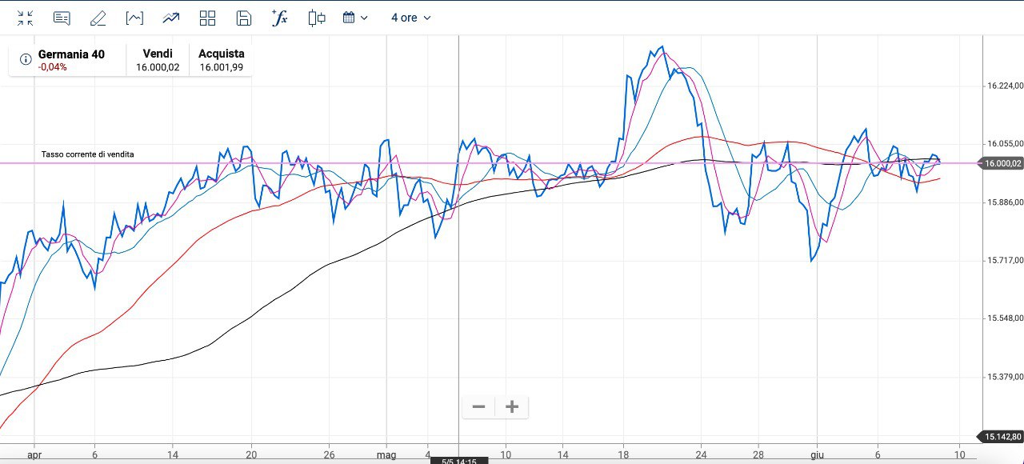This screenshot has width=1024, height=464.
Task: Click the 15.548,00 price axis label
Action: click(1005, 318)
